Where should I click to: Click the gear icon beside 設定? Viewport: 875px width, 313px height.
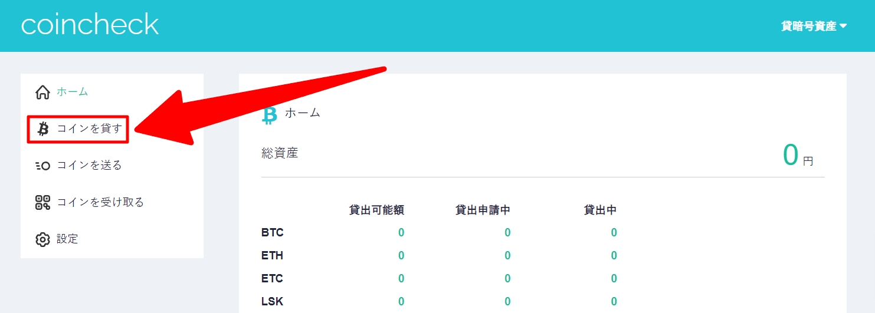42,239
